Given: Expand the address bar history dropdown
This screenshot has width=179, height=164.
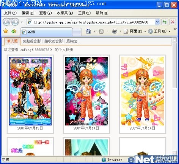Looking at the screenshot, I should (157, 22).
